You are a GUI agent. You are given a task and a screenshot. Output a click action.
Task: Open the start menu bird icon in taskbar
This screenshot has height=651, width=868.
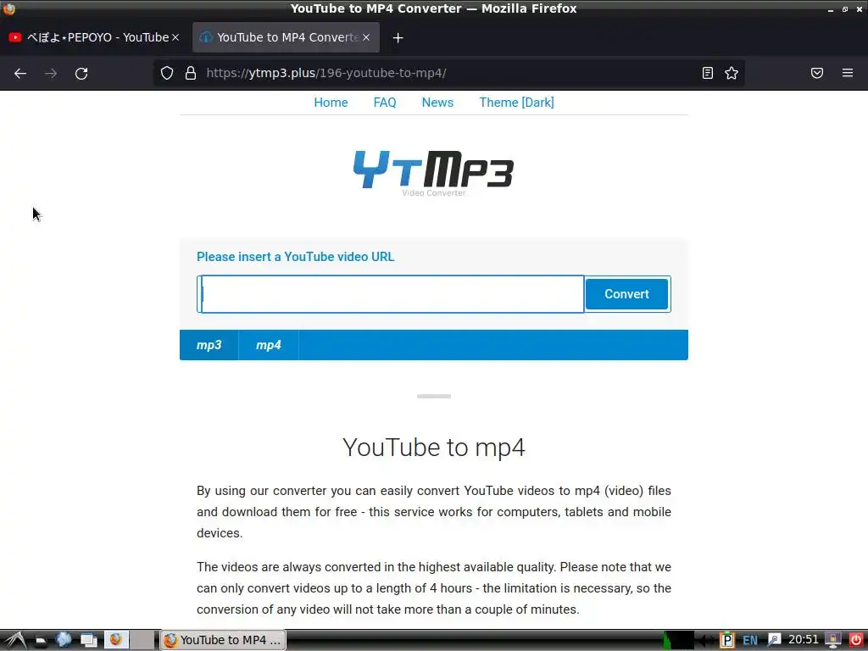[x=15, y=641]
